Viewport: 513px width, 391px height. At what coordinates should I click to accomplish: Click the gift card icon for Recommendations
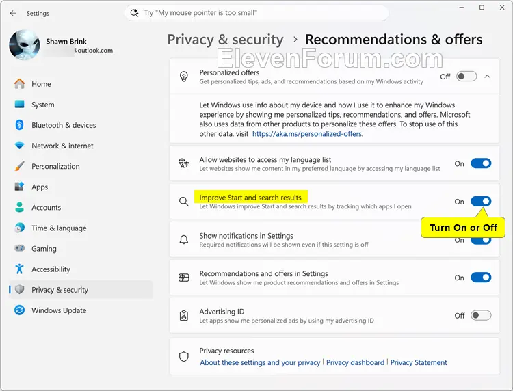tap(184, 278)
